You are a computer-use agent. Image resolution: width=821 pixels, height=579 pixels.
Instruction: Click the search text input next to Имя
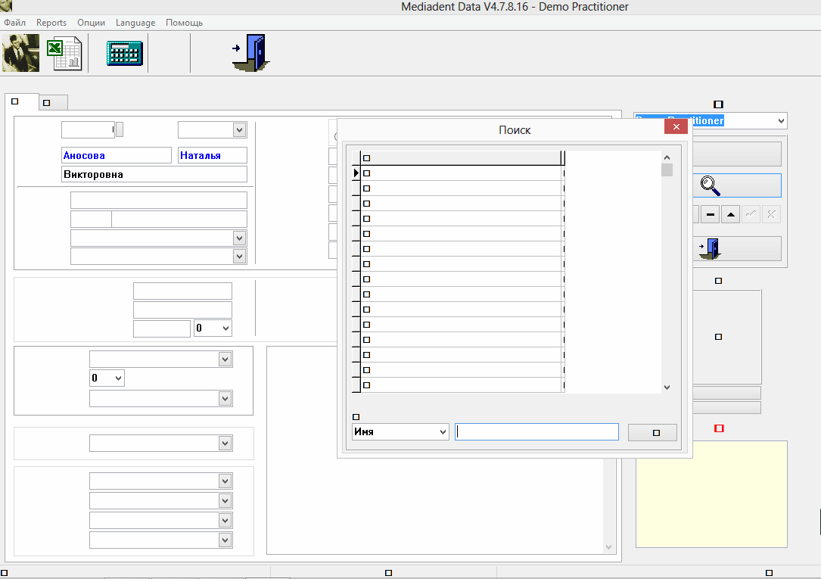(x=536, y=432)
